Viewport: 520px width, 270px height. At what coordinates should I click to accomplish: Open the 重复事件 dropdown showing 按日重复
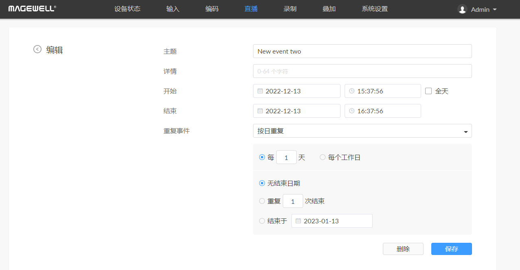[x=362, y=131]
